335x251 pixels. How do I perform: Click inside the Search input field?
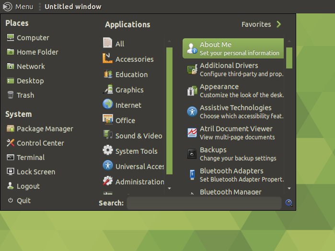(204, 203)
